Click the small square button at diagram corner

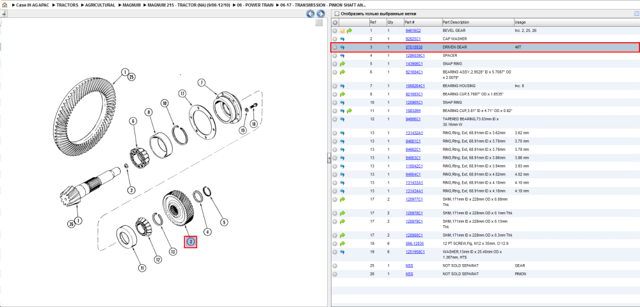[319, 23]
